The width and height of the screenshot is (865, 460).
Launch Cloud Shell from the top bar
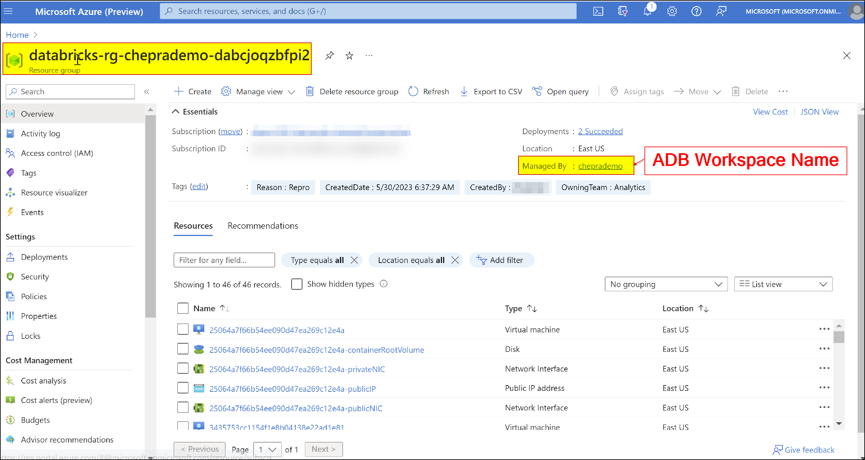pyautogui.click(x=598, y=11)
